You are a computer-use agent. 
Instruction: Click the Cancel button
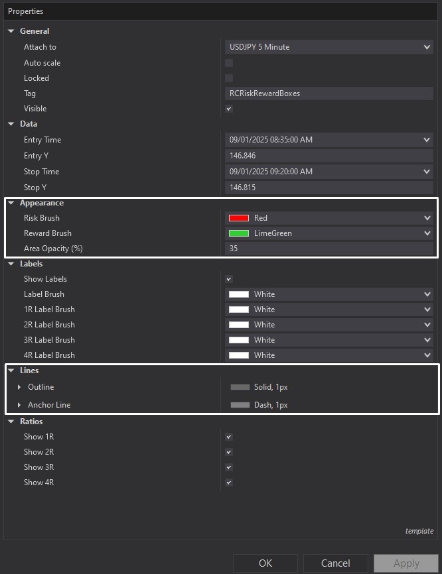(x=335, y=563)
